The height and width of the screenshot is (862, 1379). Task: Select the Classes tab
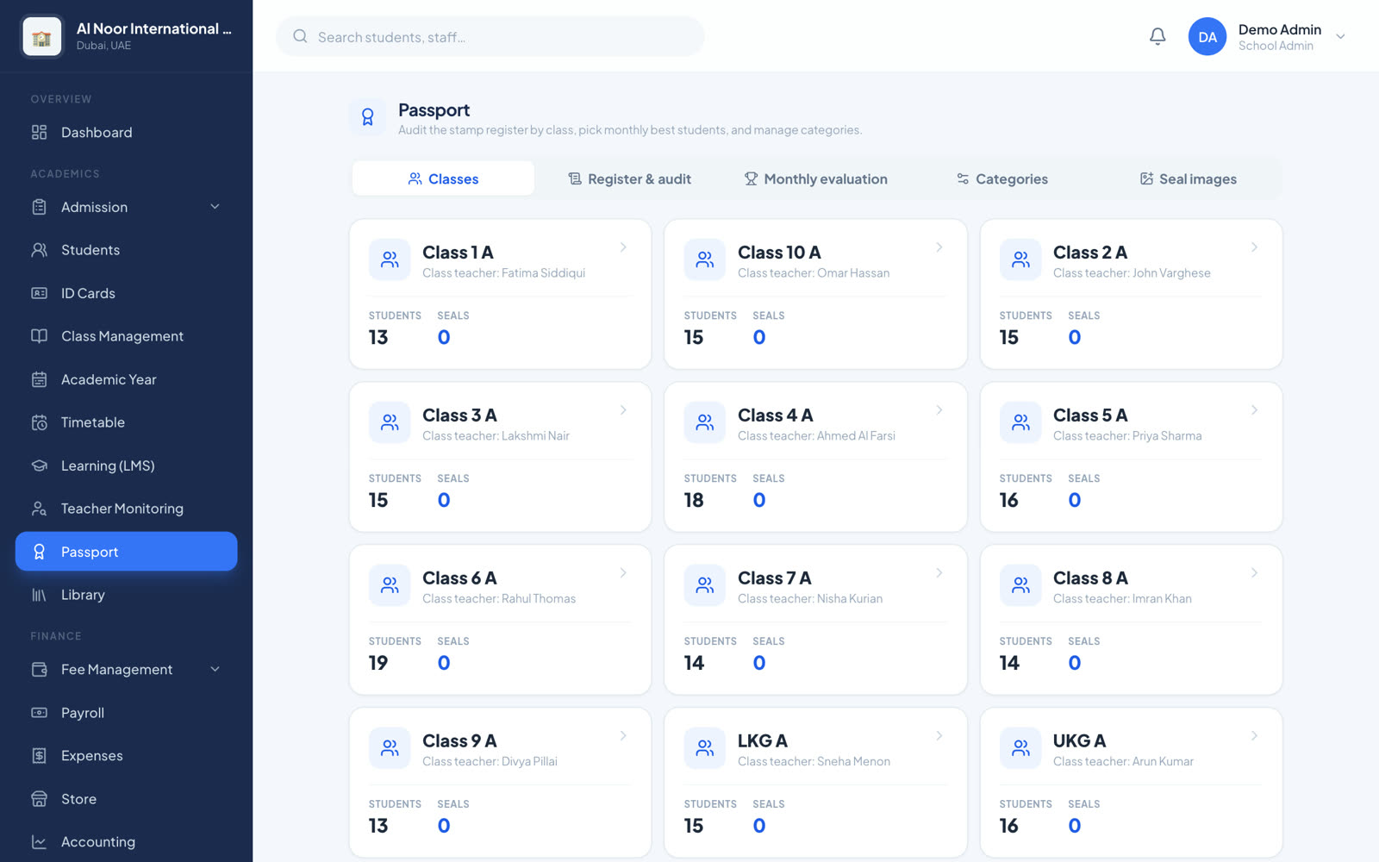[x=443, y=178]
